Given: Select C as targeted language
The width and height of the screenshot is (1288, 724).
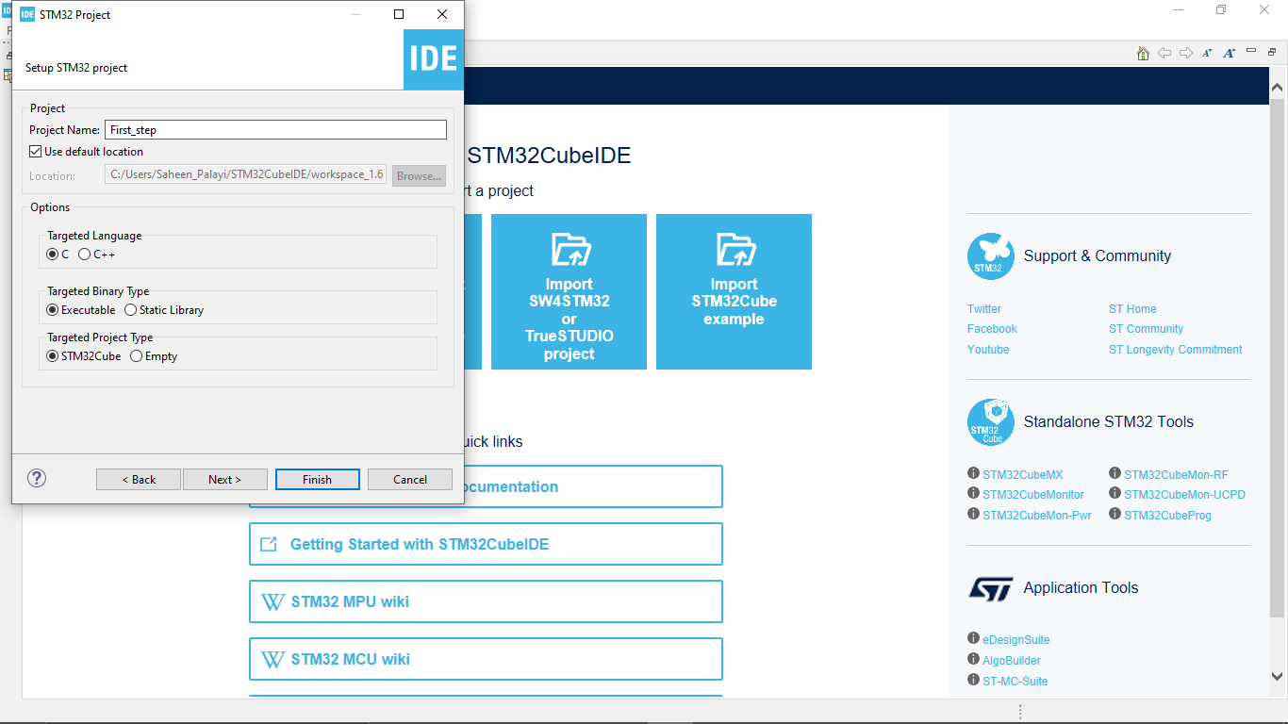Looking at the screenshot, I should click(53, 254).
